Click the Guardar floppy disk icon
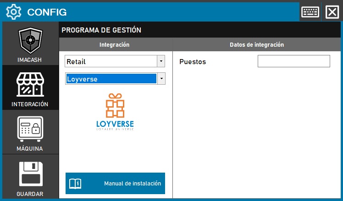Viewport: 343px width, 201px height. (x=30, y=174)
